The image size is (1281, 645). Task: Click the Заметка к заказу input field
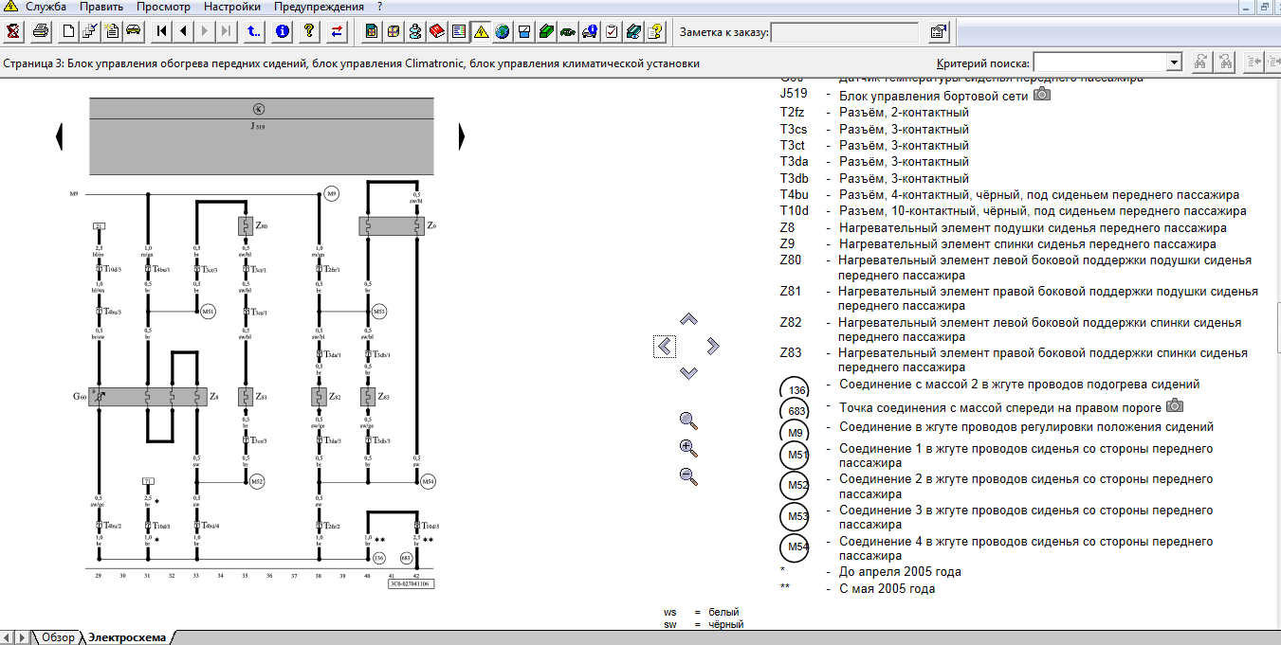(x=845, y=32)
